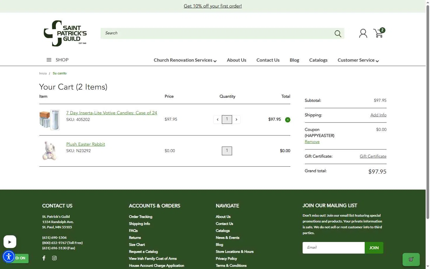Viewport: 430px width, 269px height.
Task: Open Plush Easter Rabbit product link
Action: coord(86,144)
